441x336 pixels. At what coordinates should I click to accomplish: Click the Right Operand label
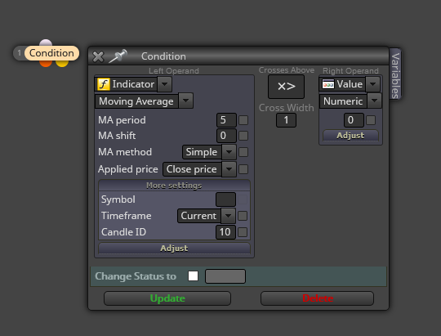[x=350, y=70]
